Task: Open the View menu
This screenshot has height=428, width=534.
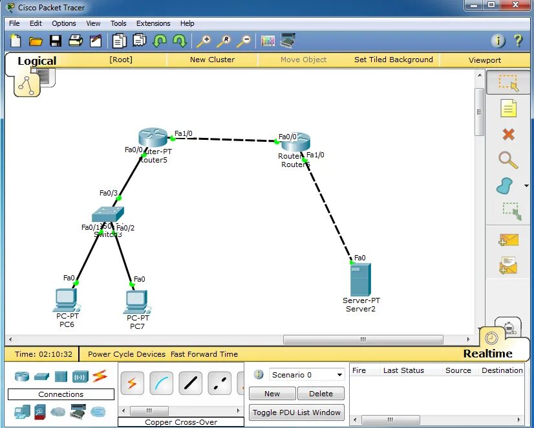Action: [93, 23]
